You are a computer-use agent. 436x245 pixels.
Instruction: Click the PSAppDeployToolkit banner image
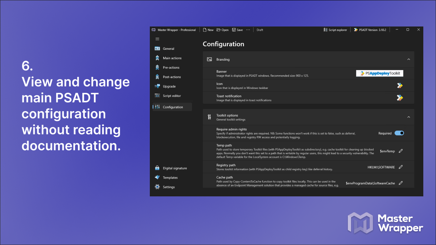[x=379, y=73]
